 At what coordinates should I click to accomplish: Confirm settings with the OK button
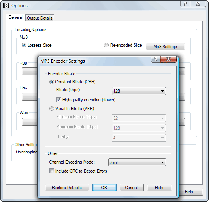pos(104,187)
